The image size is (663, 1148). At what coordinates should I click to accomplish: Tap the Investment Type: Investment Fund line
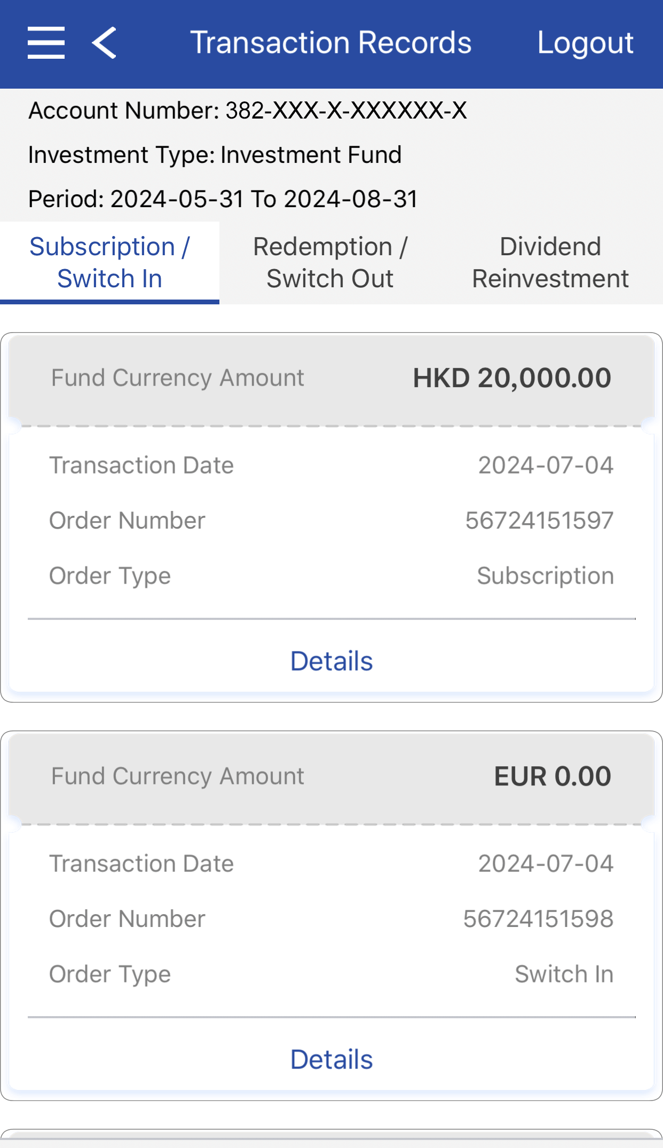(x=215, y=155)
